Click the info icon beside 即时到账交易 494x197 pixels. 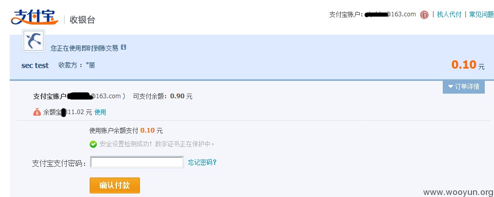[123, 47]
